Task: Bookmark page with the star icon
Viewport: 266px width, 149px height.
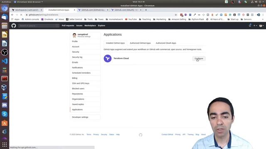Action: [176, 15]
